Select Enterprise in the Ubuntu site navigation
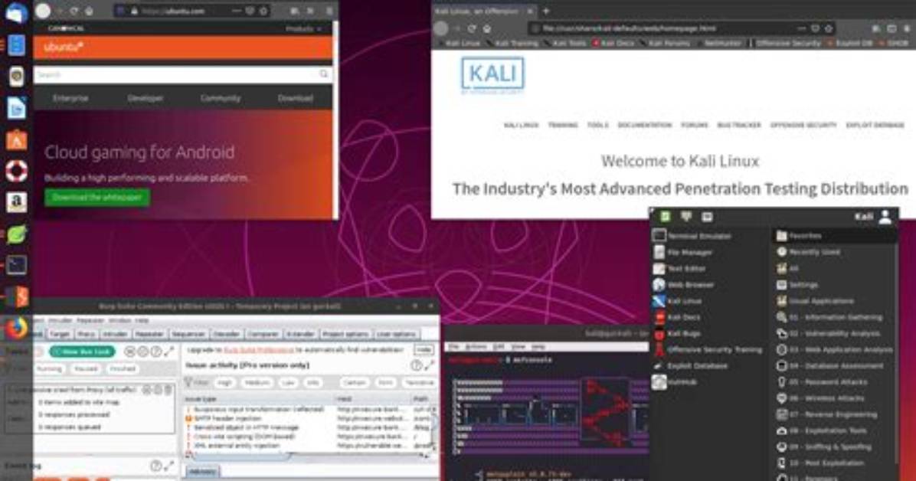916x481 pixels. point(70,98)
